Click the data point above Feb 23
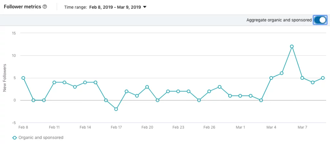 pyautogui.click(x=178, y=91)
